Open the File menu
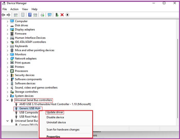 pyautogui.click(x=5, y=9)
